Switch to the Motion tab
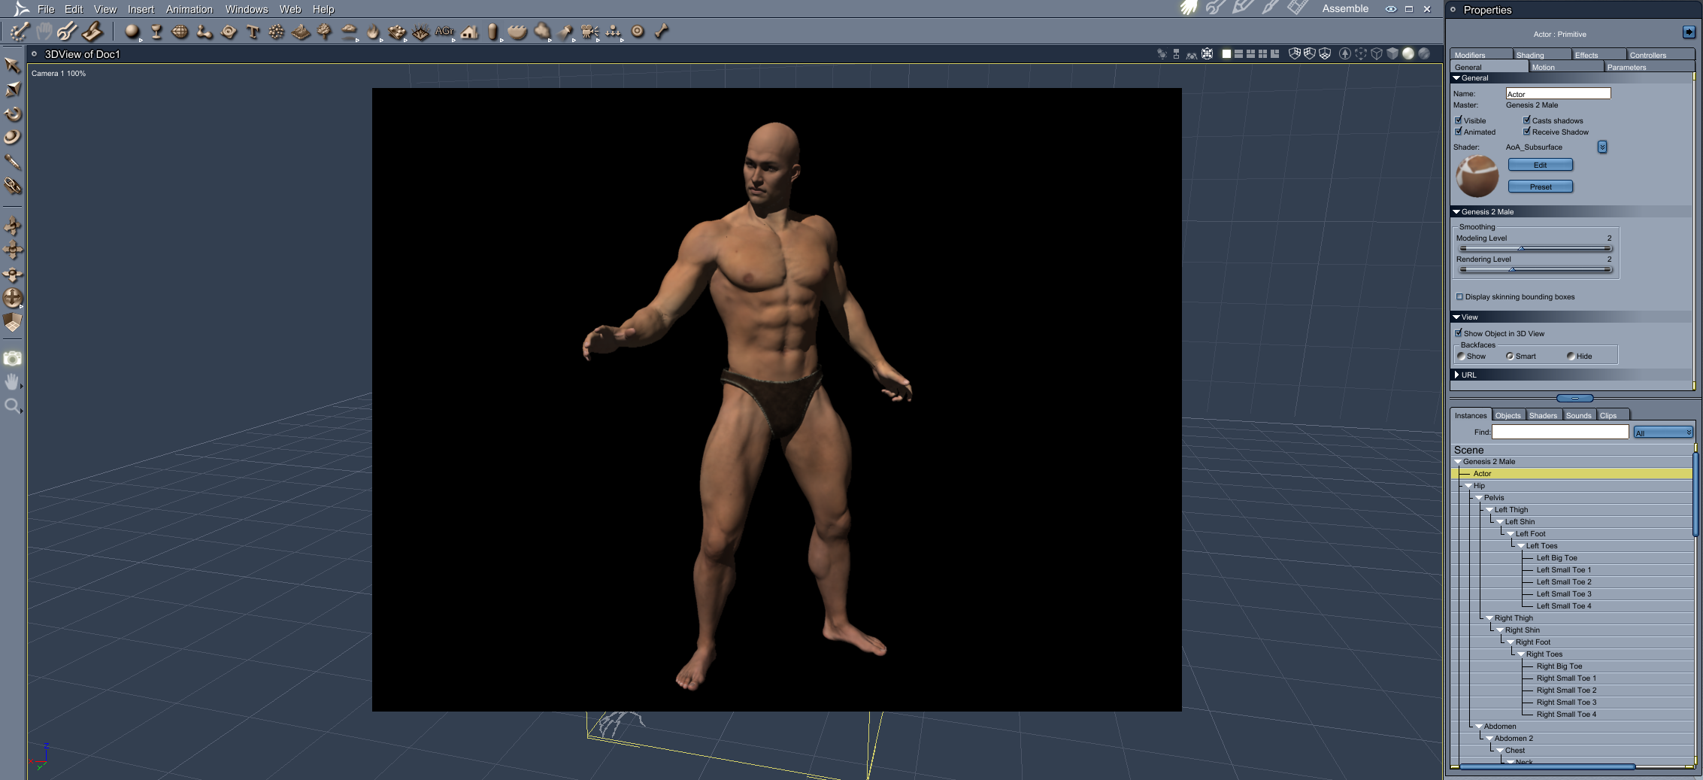The image size is (1703, 780). coord(1565,67)
